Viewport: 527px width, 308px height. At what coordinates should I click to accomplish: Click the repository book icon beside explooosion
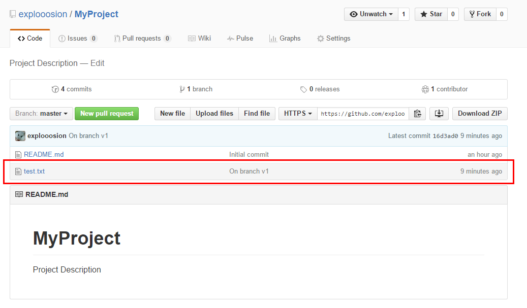(x=13, y=14)
